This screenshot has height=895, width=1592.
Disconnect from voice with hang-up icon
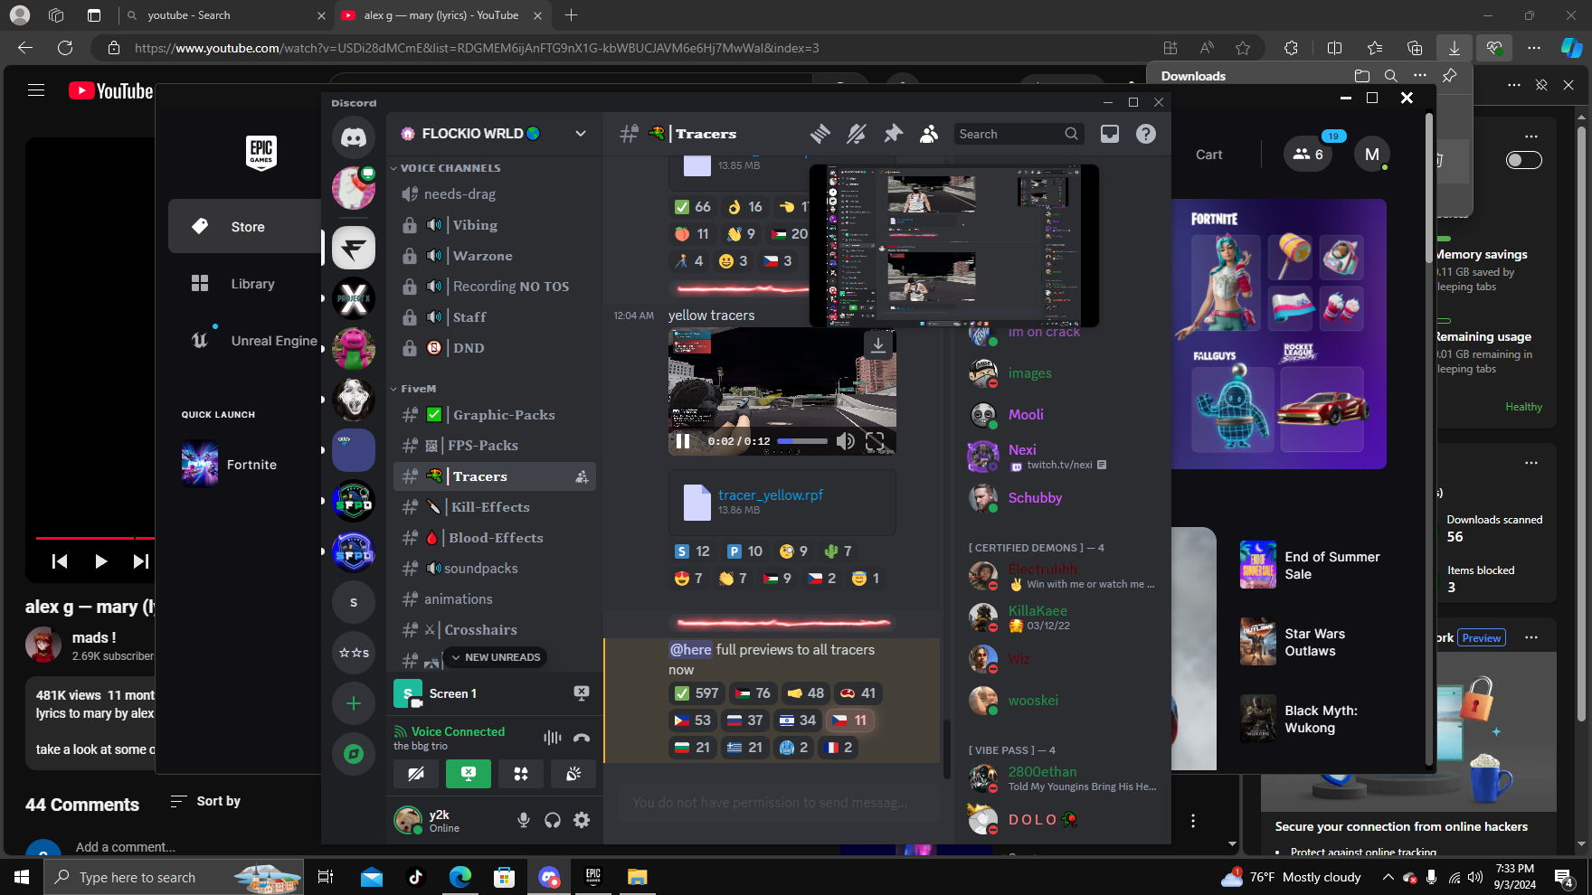tap(582, 738)
